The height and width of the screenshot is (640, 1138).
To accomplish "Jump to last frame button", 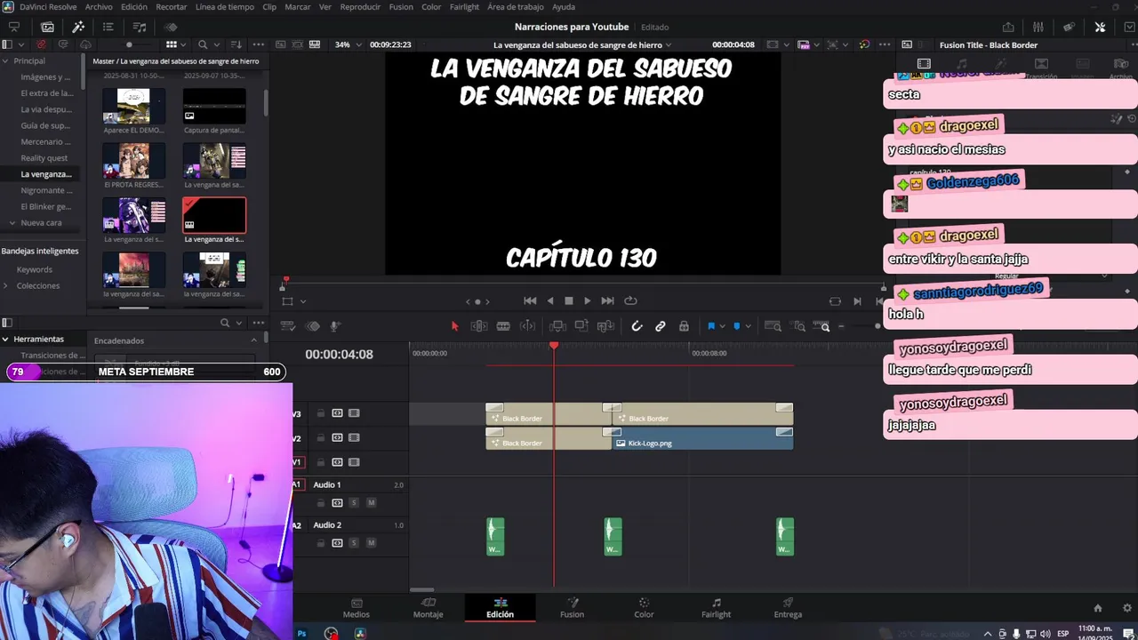I will pos(607,301).
